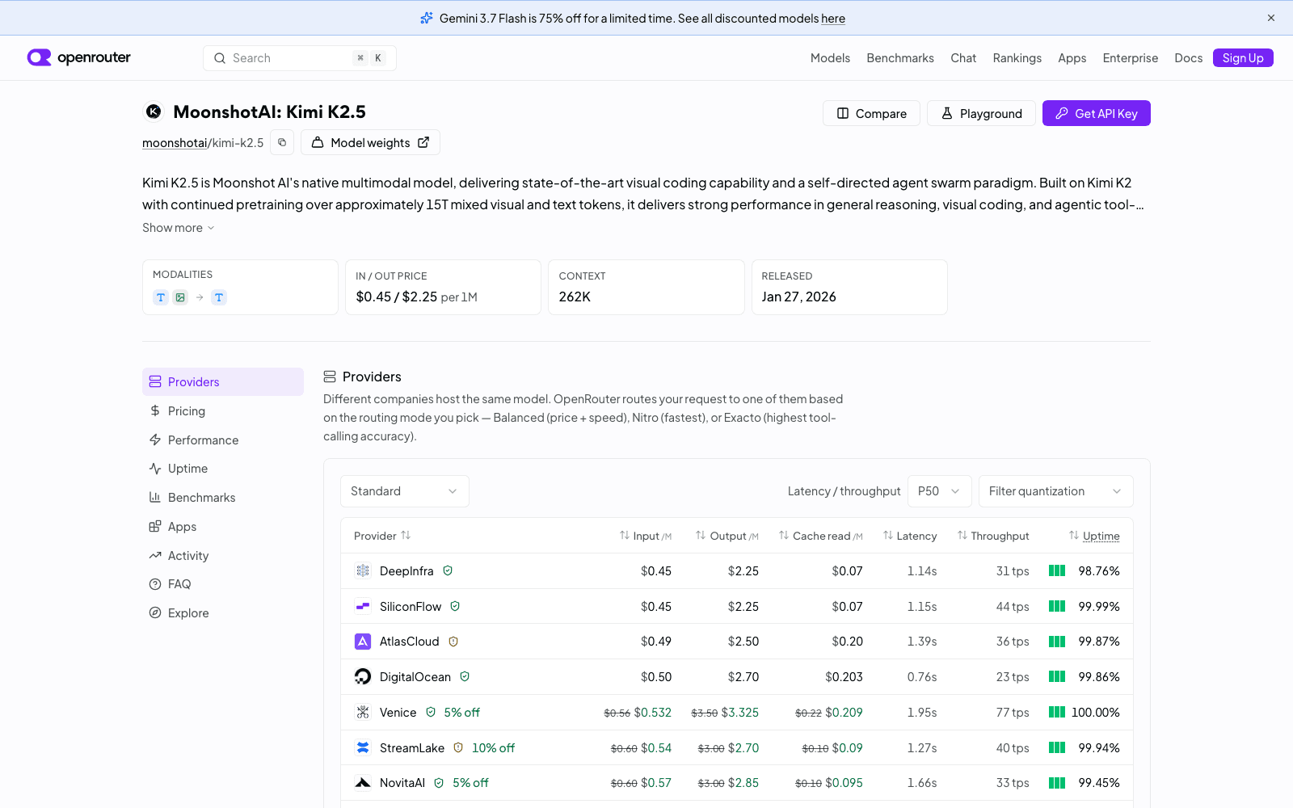Open Chat in top navigation
The height and width of the screenshot is (808, 1293).
click(963, 58)
